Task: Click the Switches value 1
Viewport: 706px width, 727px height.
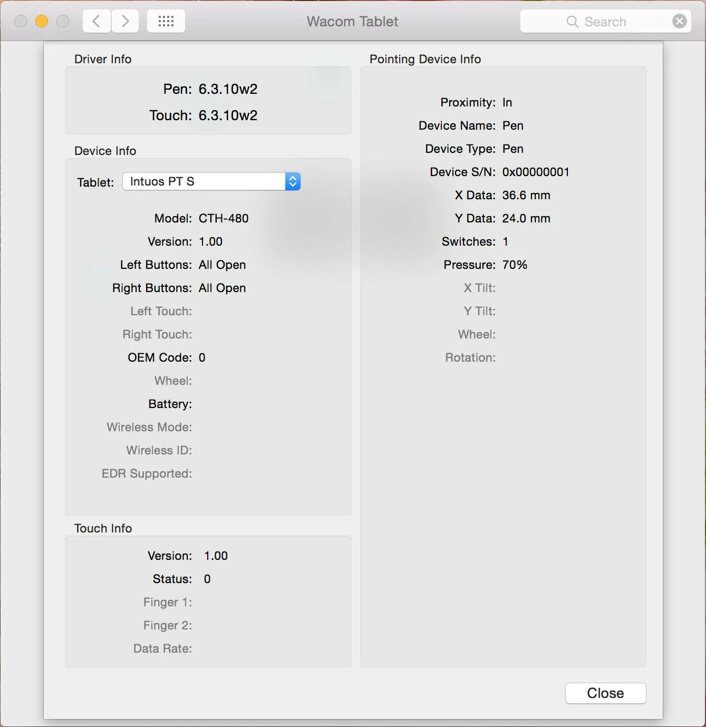Action: 506,241
